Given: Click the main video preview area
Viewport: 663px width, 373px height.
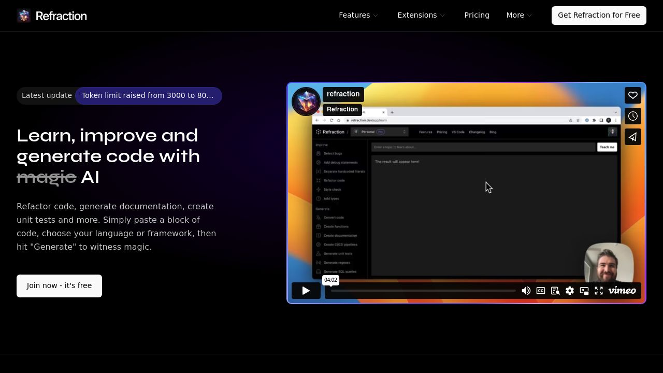Looking at the screenshot, I should pos(466,193).
